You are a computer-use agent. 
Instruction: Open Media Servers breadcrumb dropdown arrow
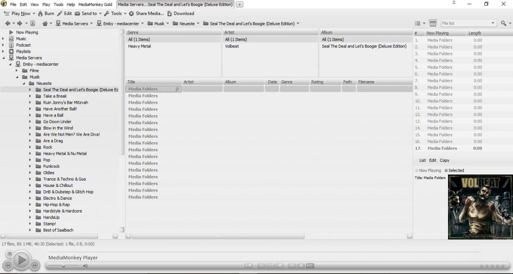91,23
